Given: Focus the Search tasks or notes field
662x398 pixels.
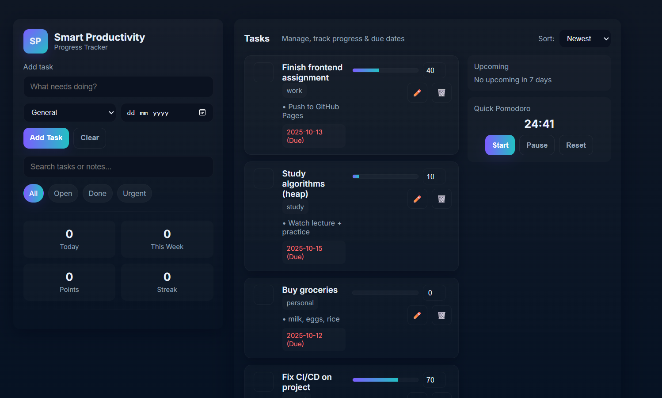Looking at the screenshot, I should pos(118,167).
